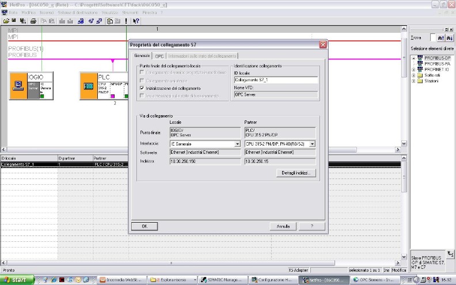Image resolution: width=456 pixels, height=285 pixels.
Task: Click the Annulla button
Action: point(283,226)
